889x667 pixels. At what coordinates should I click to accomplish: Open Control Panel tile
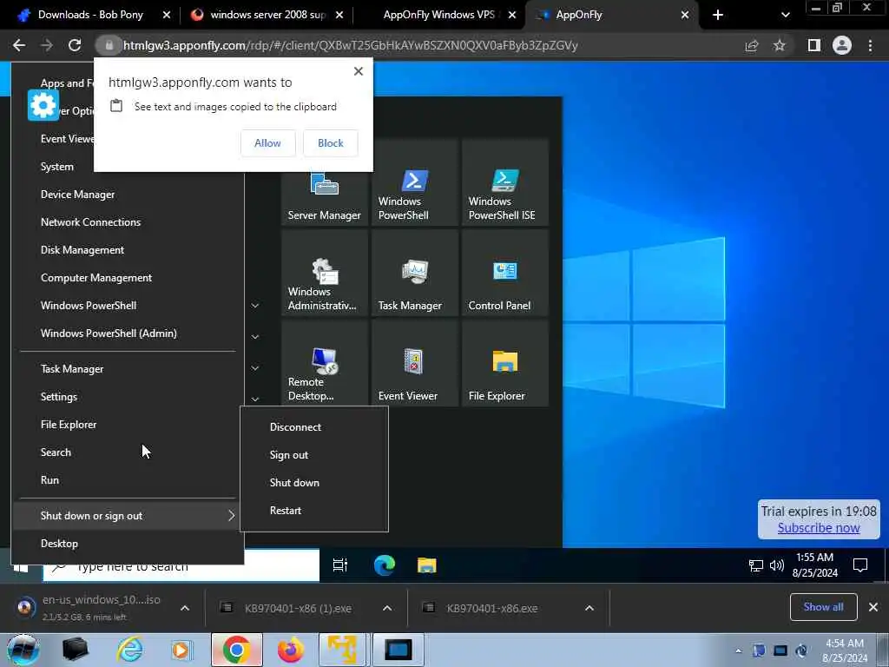504,274
